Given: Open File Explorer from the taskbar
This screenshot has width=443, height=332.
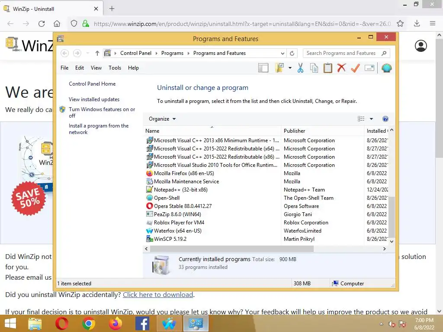Looking at the screenshot, I should [35, 324].
